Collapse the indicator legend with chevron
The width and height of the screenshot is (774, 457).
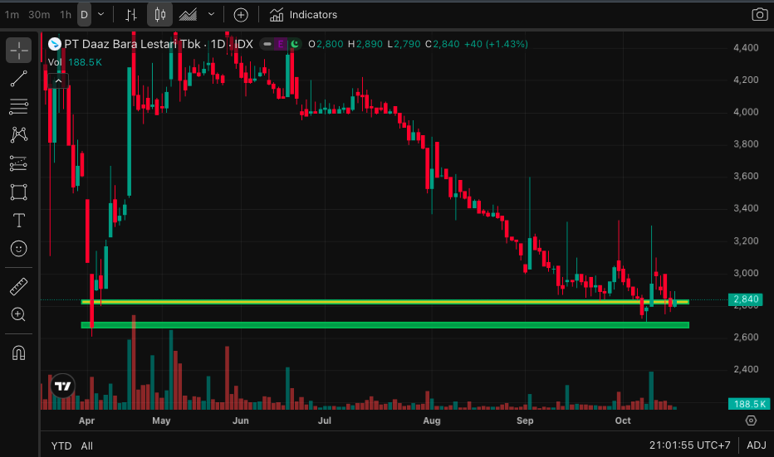[x=58, y=80]
